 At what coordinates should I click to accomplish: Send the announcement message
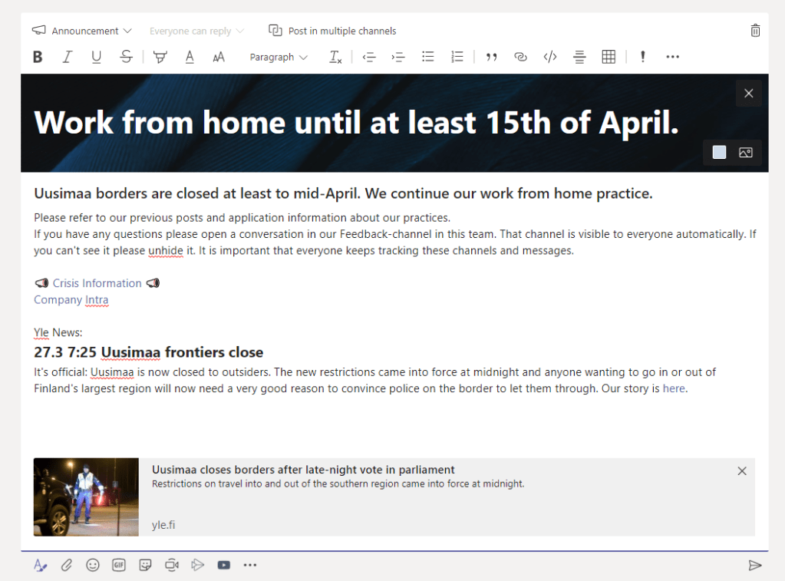755,565
